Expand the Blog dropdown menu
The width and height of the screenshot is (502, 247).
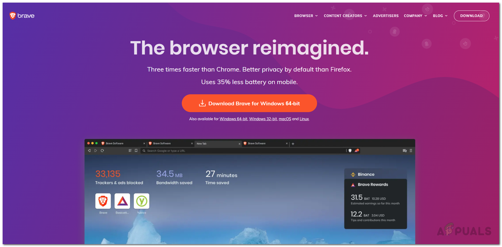(440, 16)
